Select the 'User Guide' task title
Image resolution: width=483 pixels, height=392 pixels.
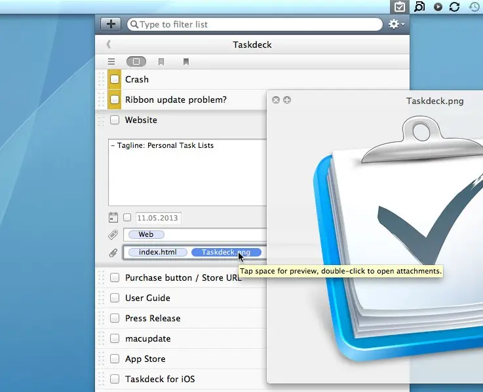[147, 298]
